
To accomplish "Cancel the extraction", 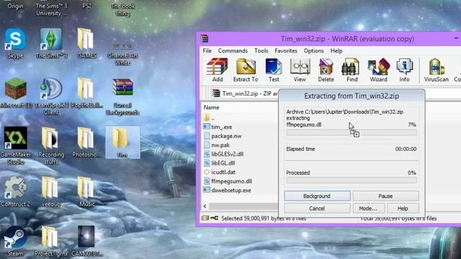I will tap(317, 208).
